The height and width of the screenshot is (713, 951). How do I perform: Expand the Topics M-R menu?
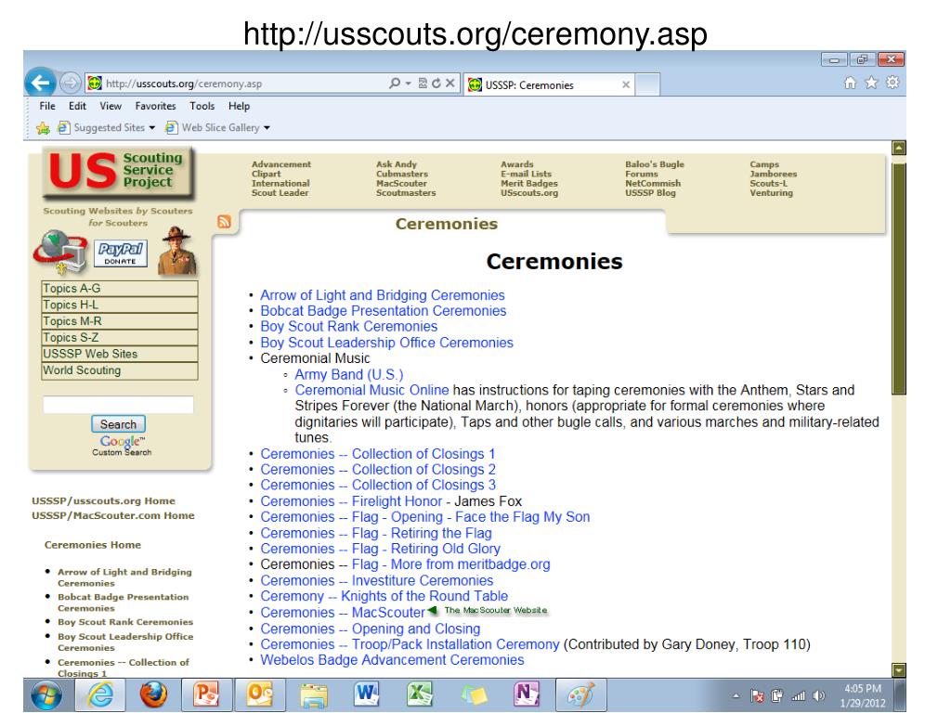[x=120, y=321]
